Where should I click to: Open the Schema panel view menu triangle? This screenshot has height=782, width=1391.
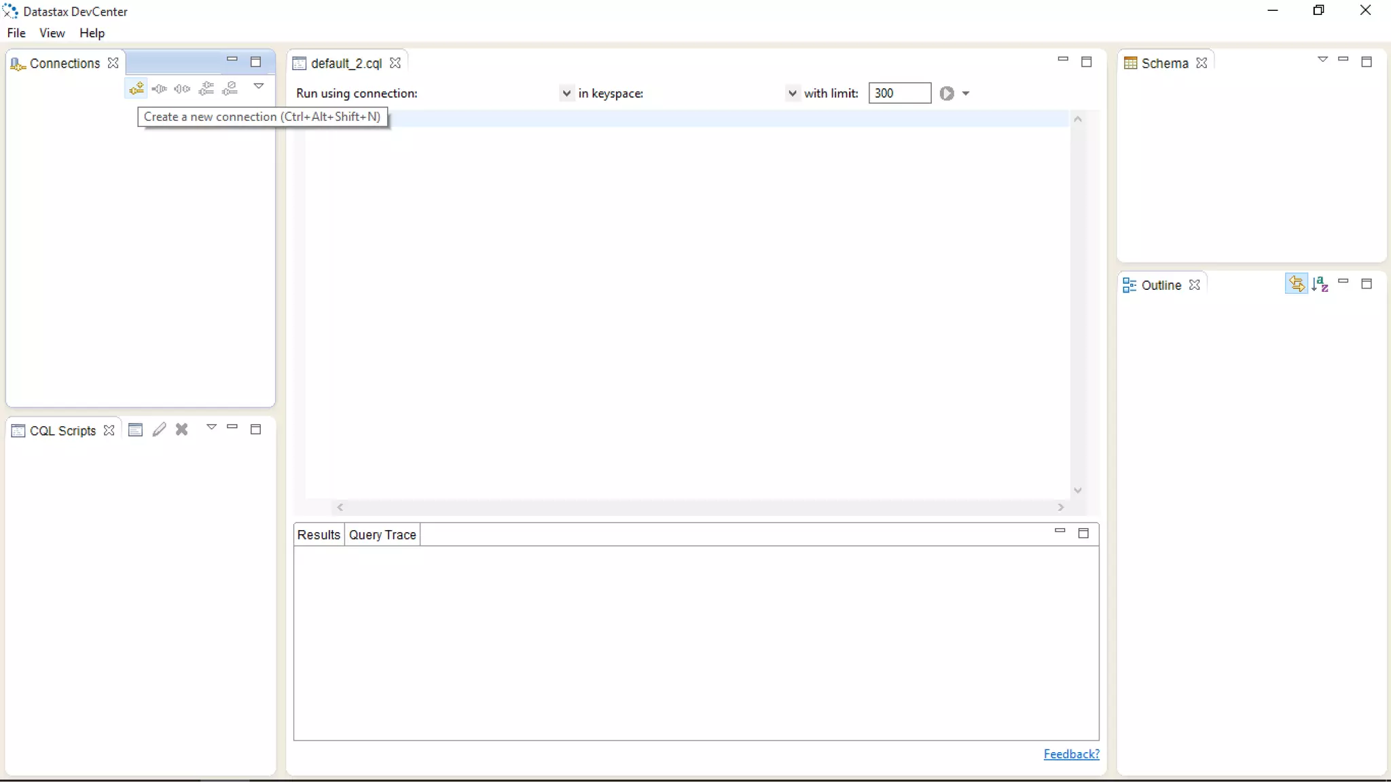[x=1322, y=60]
